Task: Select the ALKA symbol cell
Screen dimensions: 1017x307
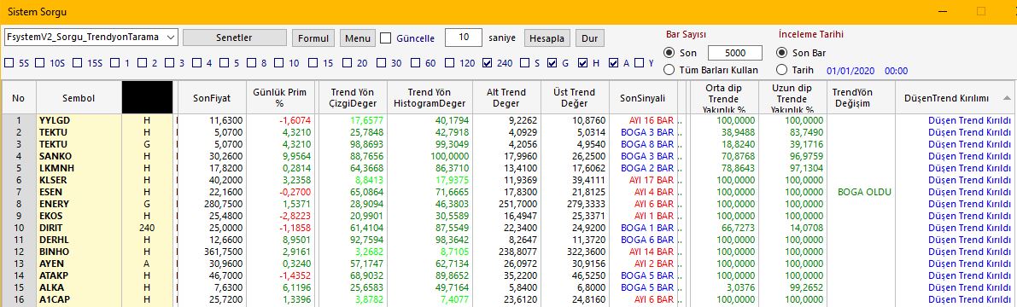Action: point(79,287)
